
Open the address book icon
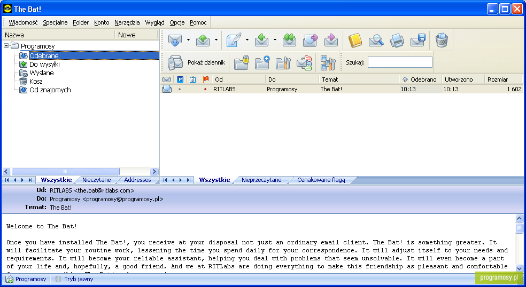tap(355, 40)
